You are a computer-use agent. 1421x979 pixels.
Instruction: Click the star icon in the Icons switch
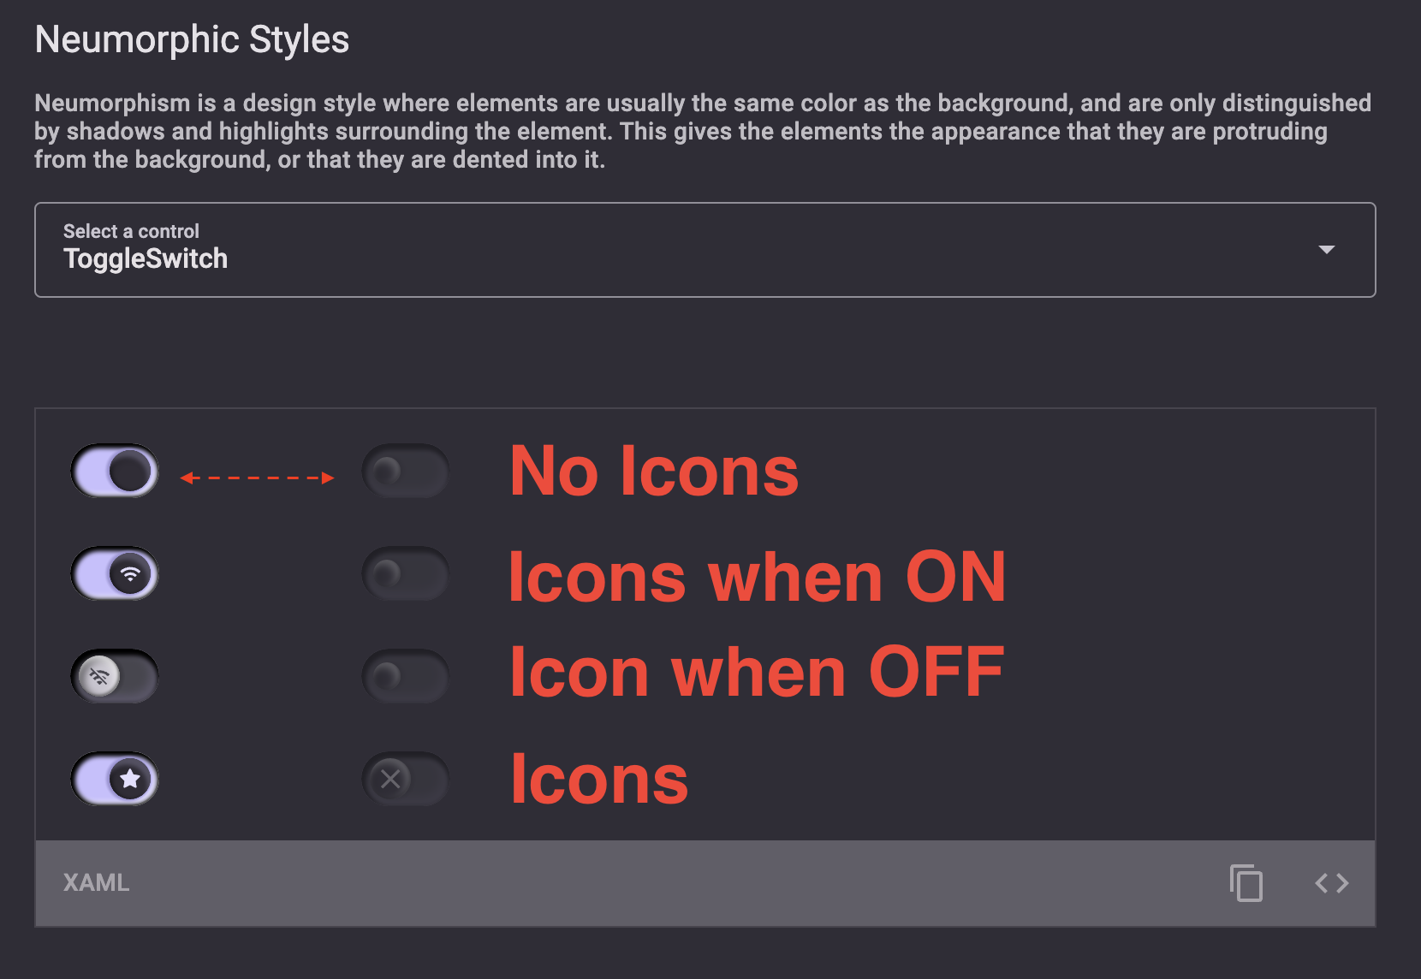(130, 779)
